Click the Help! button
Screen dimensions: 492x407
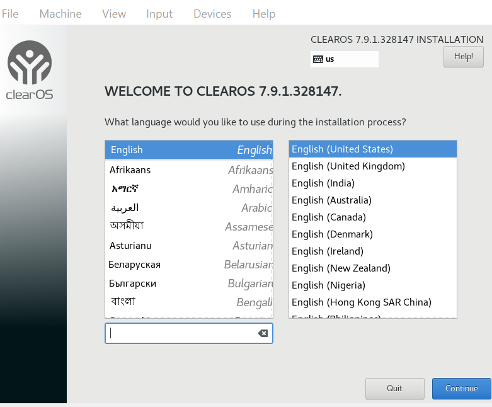pos(464,57)
